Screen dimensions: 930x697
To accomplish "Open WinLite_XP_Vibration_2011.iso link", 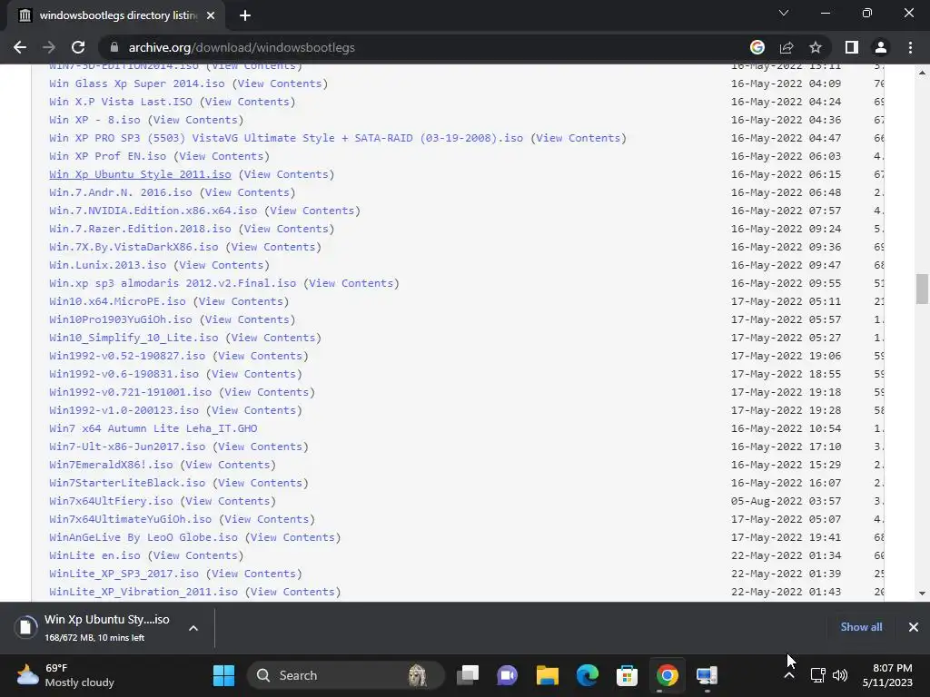I will coord(143,592).
